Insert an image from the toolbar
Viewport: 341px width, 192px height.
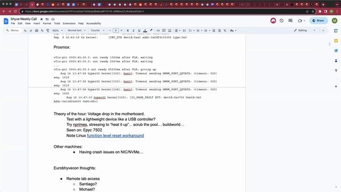tap(169, 31)
